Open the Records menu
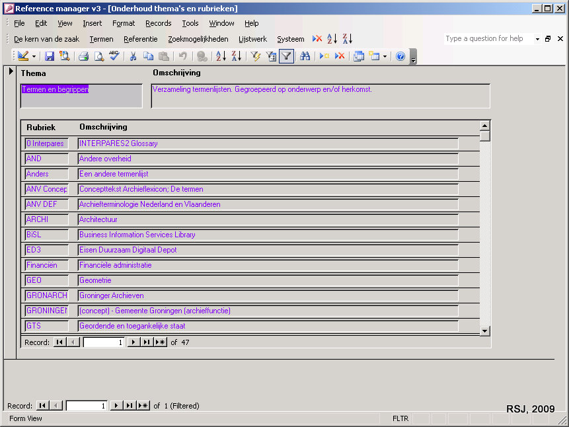569x427 pixels. 158,23
